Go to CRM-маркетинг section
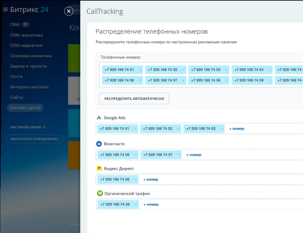 (x=26, y=45)
